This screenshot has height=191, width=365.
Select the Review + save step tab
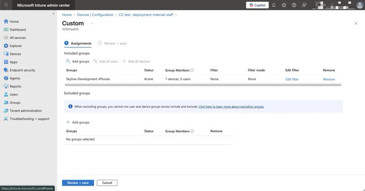[112, 43]
